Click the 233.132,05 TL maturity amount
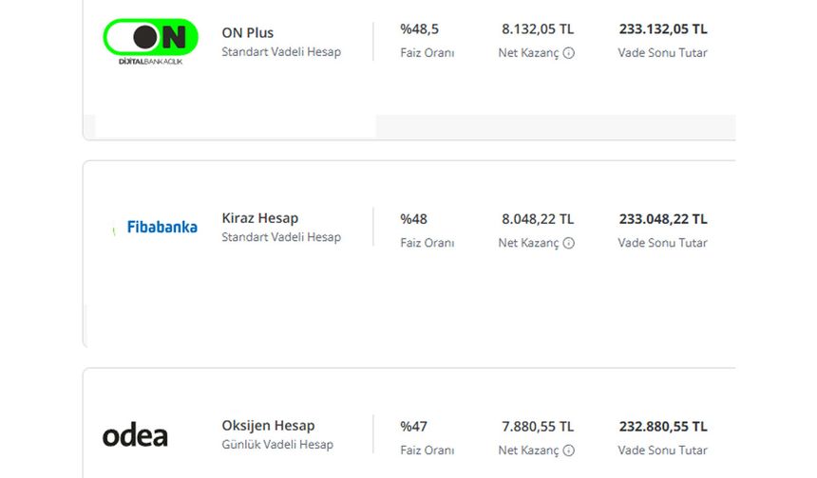This screenshot has width=817, height=478. click(662, 29)
